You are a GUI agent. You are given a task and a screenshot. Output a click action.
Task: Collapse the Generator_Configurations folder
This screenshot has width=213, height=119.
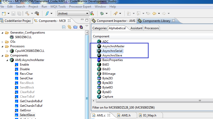(x=2, y=33)
